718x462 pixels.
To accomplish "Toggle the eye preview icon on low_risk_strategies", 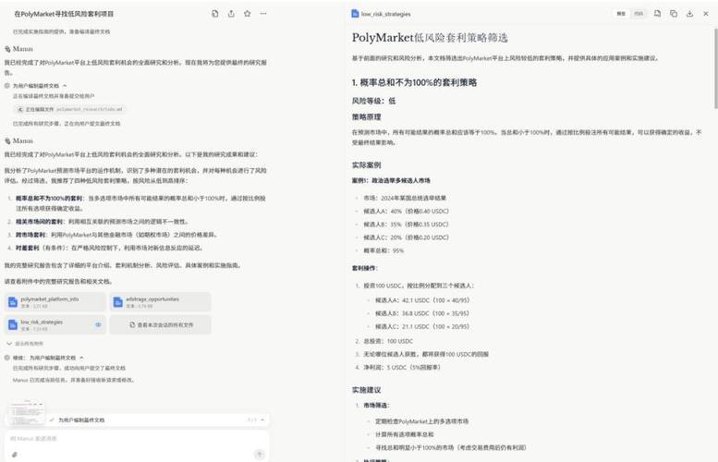I will pos(98,324).
